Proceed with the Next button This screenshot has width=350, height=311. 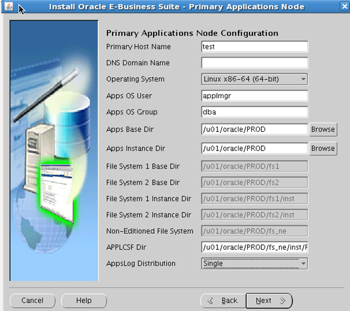click(269, 300)
